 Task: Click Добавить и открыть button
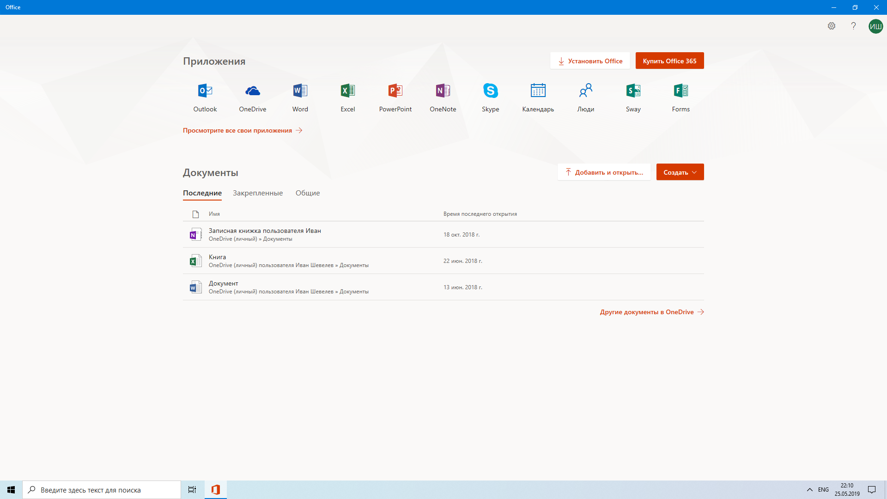604,172
